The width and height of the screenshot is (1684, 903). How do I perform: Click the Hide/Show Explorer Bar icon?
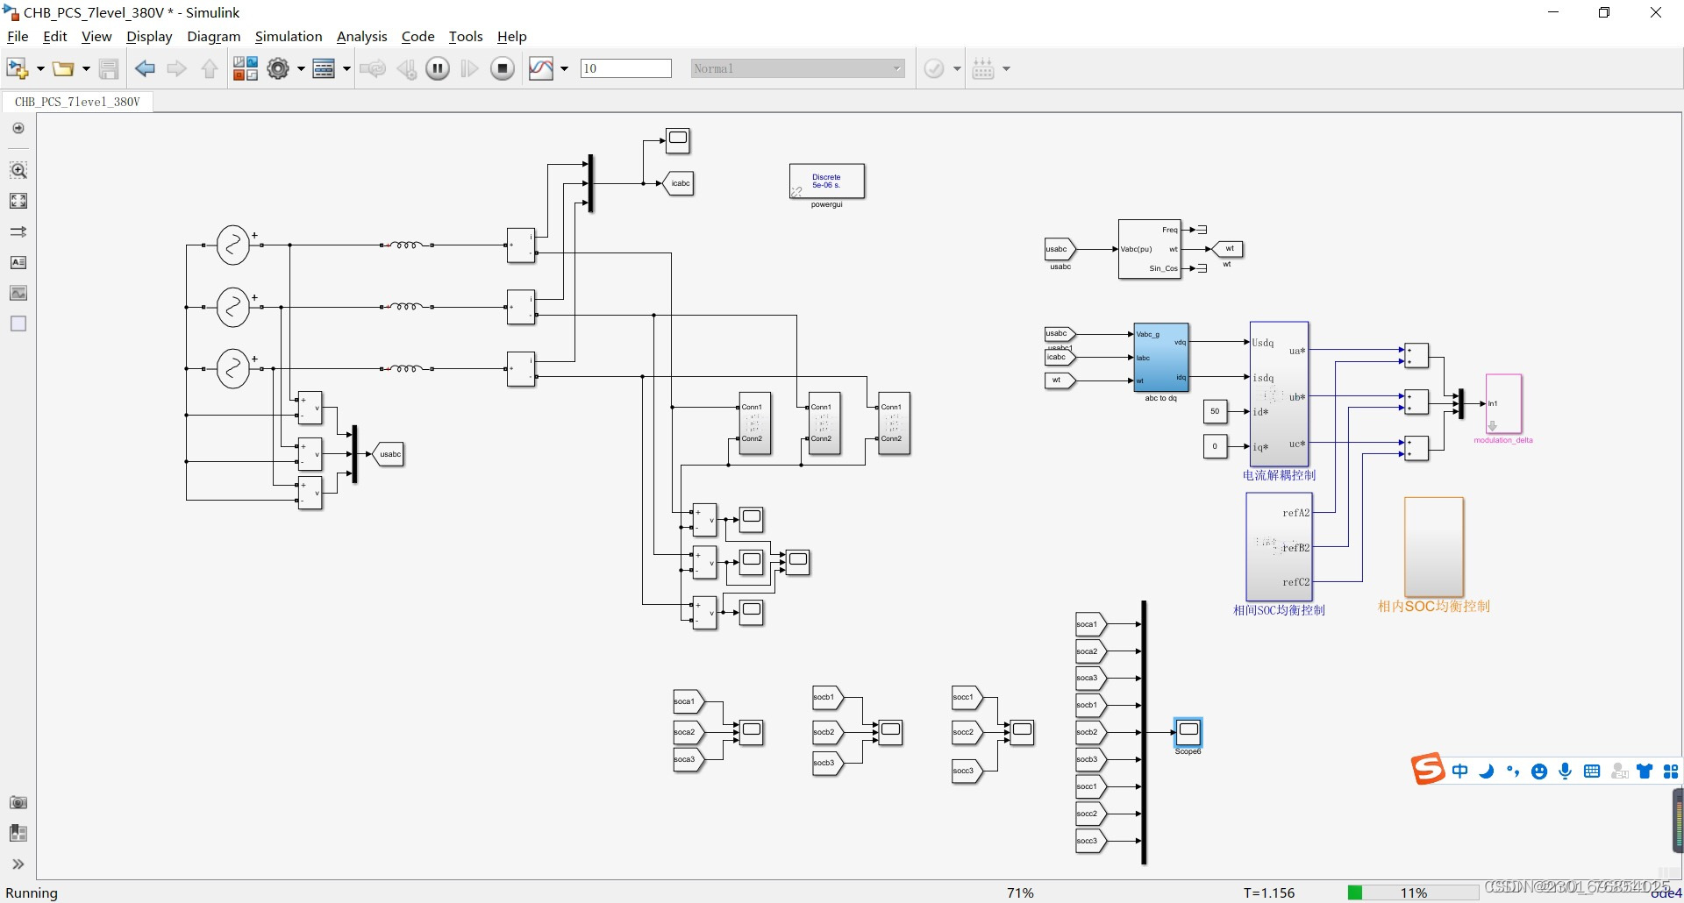coord(18,128)
